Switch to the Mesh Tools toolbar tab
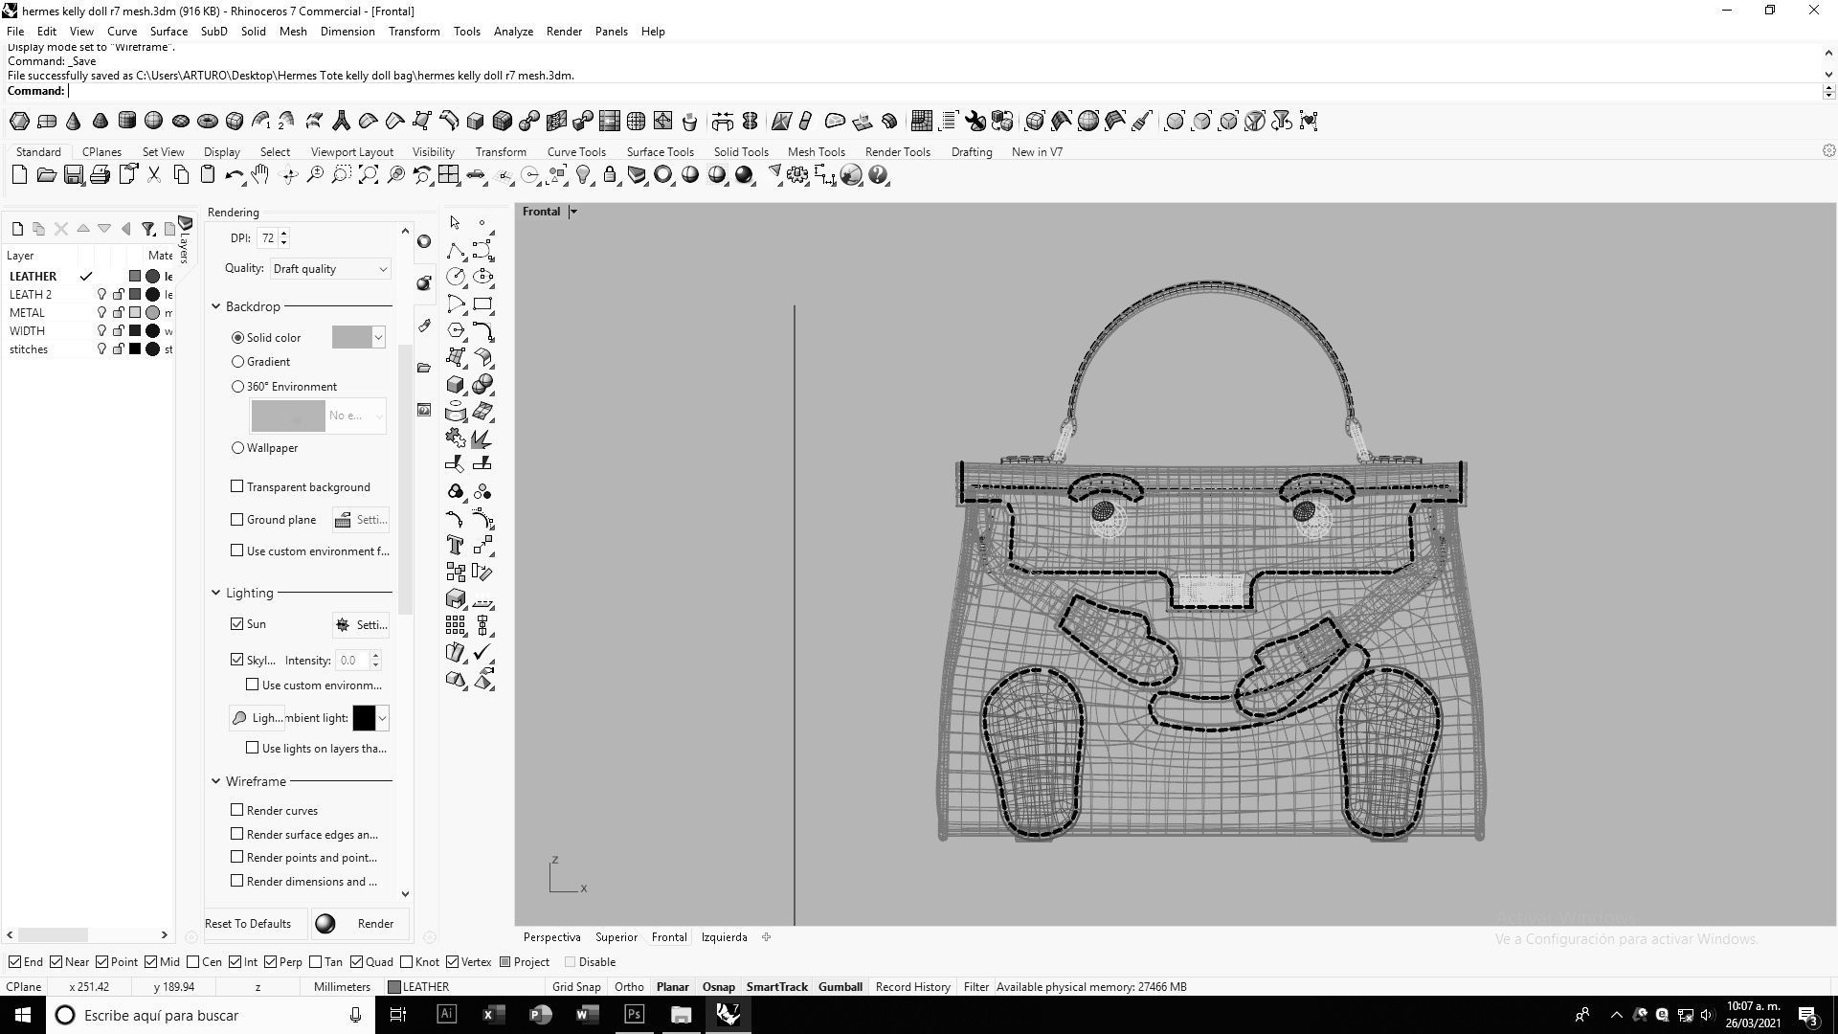 pyautogui.click(x=816, y=152)
